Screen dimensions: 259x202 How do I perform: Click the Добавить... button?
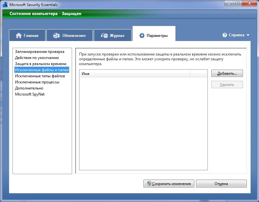227,73
